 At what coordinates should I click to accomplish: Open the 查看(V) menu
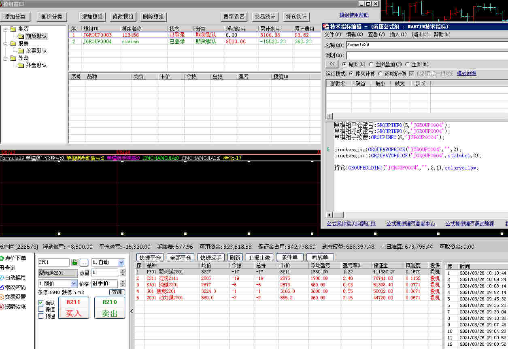point(376,35)
